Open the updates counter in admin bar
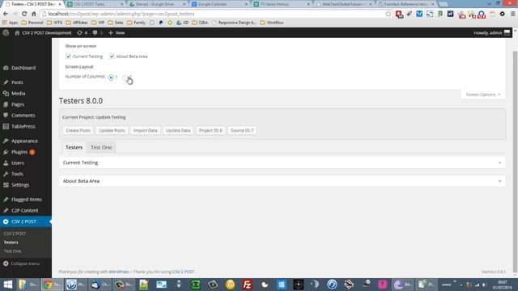The width and height of the screenshot is (518, 291). pos(82,32)
